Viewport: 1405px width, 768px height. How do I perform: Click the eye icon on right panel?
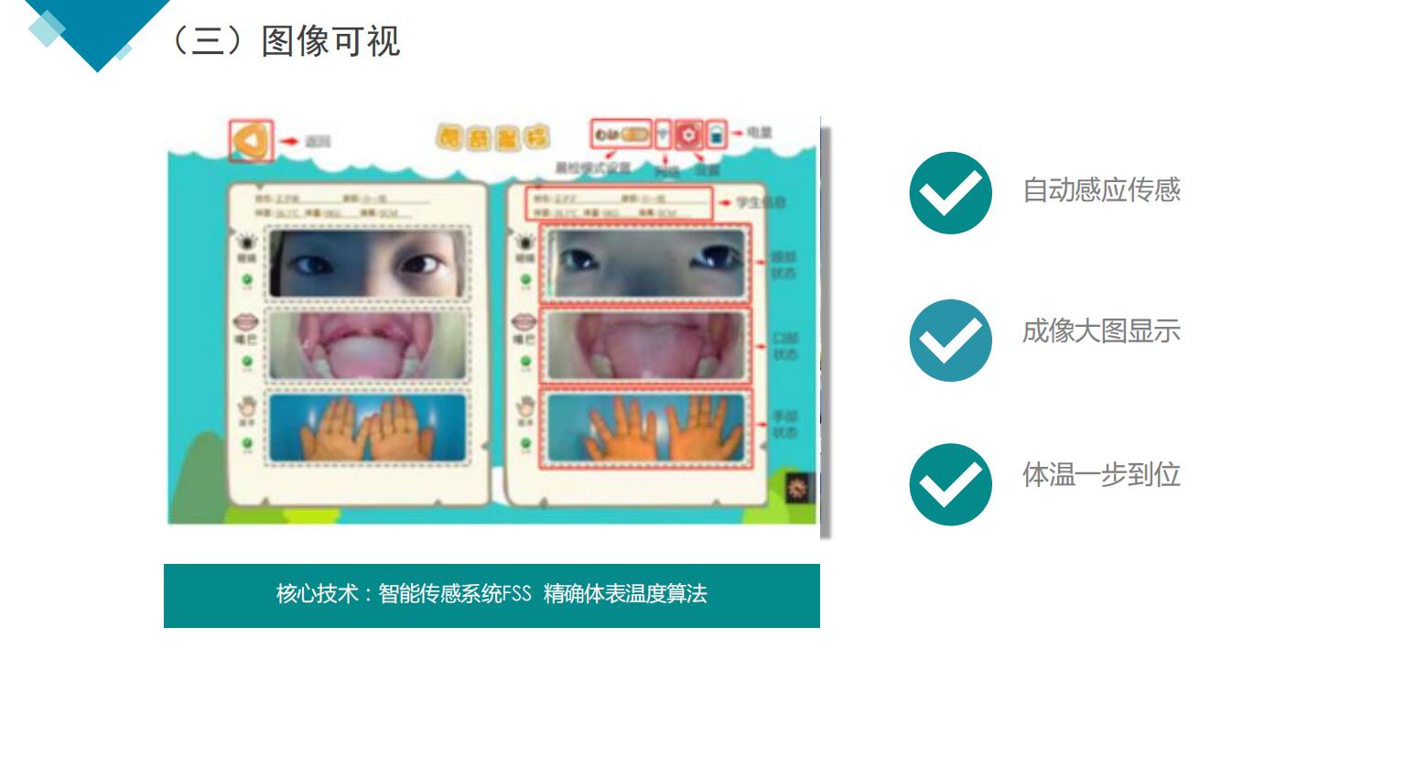525,243
